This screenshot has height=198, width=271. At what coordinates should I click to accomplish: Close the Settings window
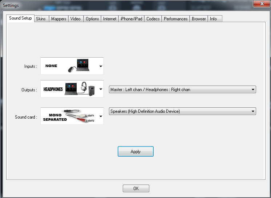point(262,4)
